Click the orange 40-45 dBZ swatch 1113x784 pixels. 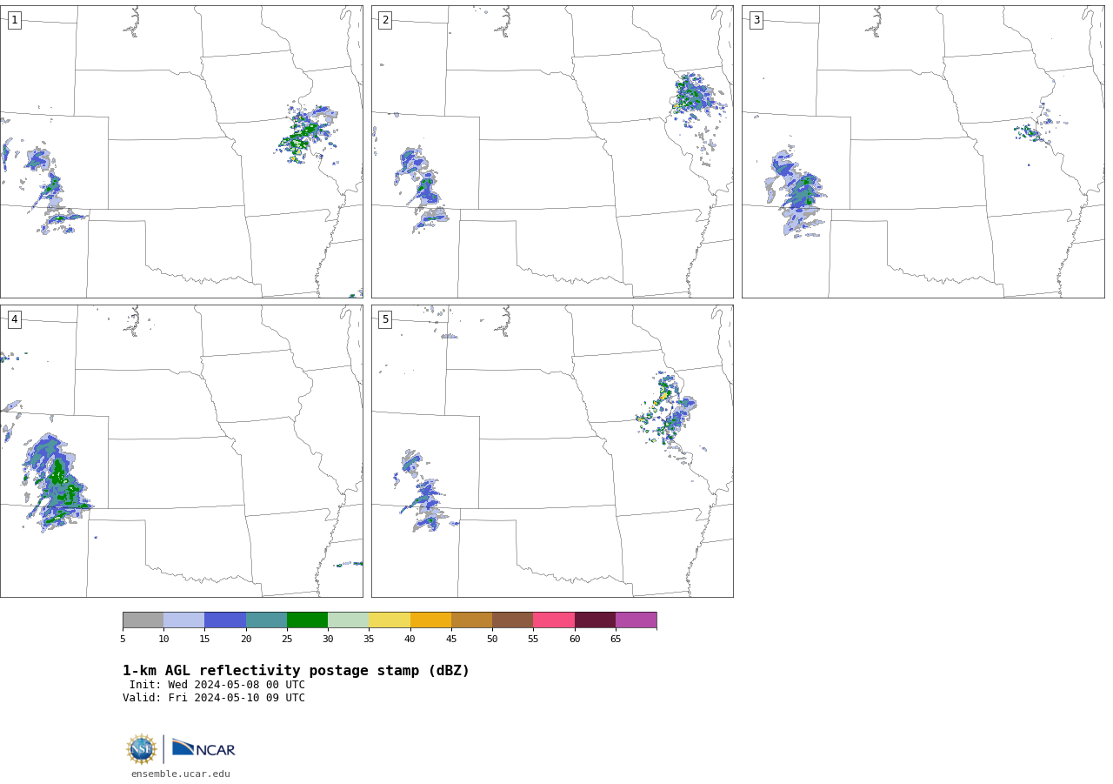click(430, 620)
